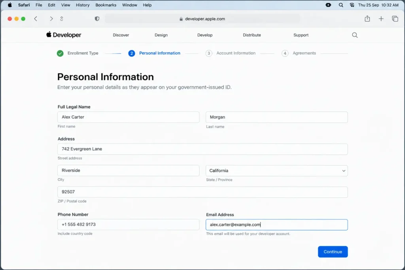Click the "Full Legal Name" label
Screen dimensions: 405x270
click(x=74, y=107)
